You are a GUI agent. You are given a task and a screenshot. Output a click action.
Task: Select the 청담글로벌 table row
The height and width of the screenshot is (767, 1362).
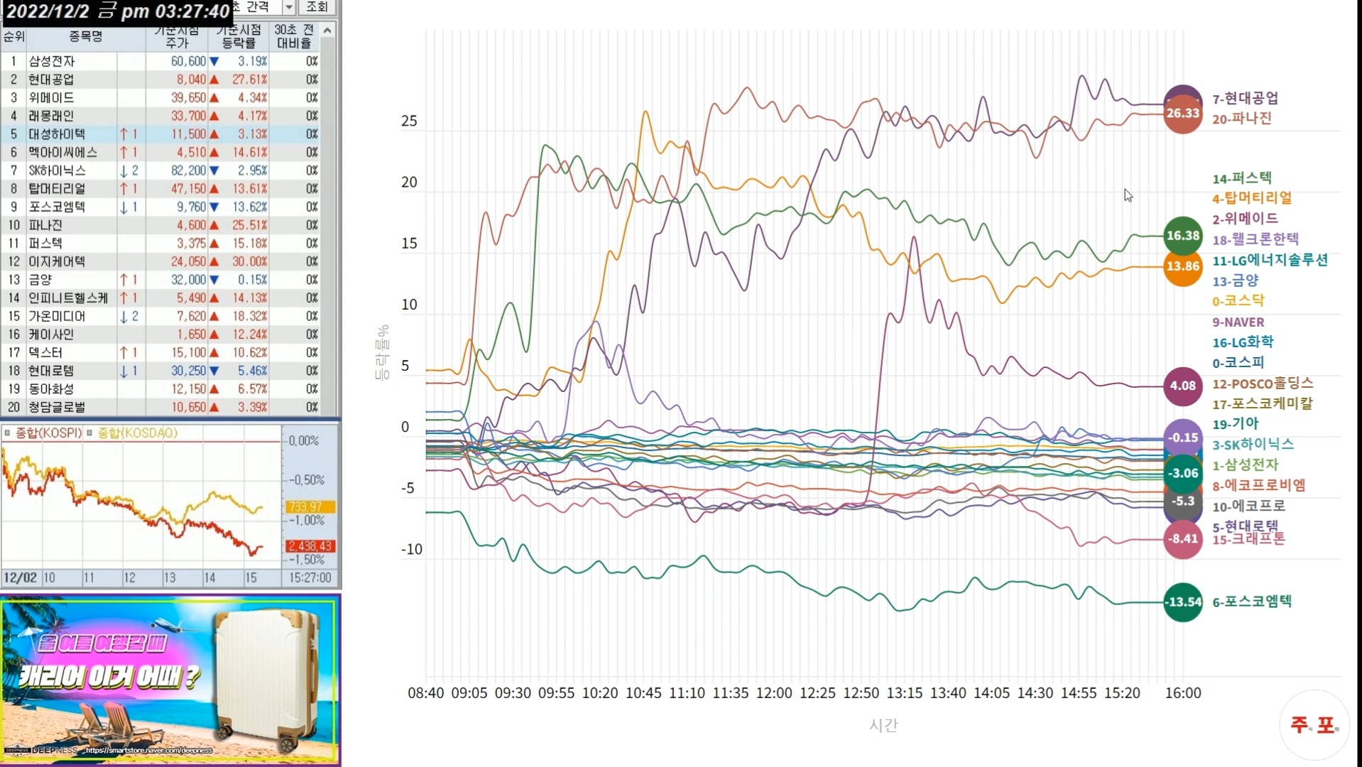point(160,407)
